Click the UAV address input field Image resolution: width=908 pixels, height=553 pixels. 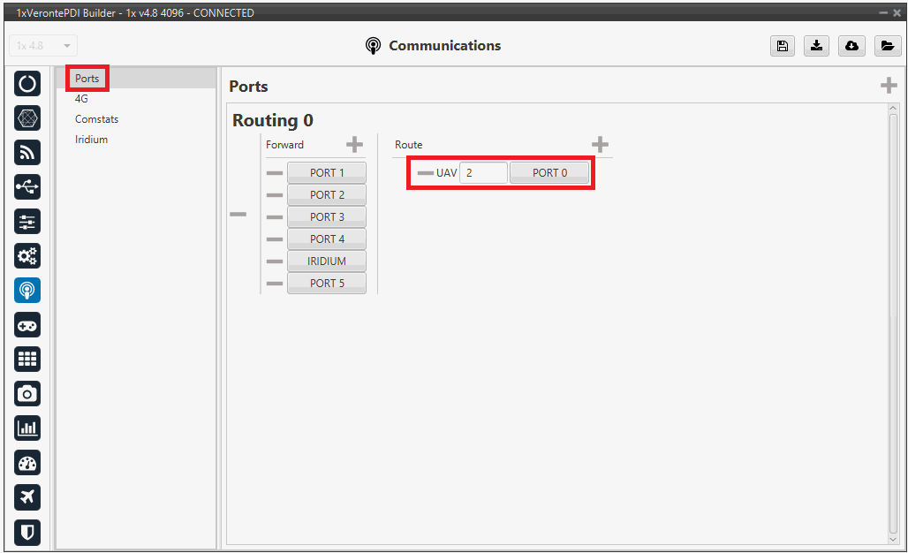(x=482, y=173)
